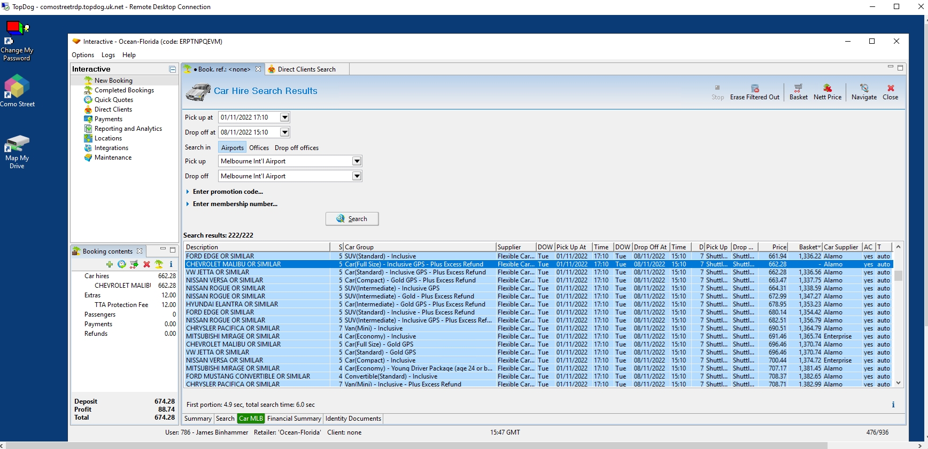Image resolution: width=928 pixels, height=449 pixels.
Task: Select the HYUNDAI ELANTRA OR SIMILAR row
Action: (538, 304)
